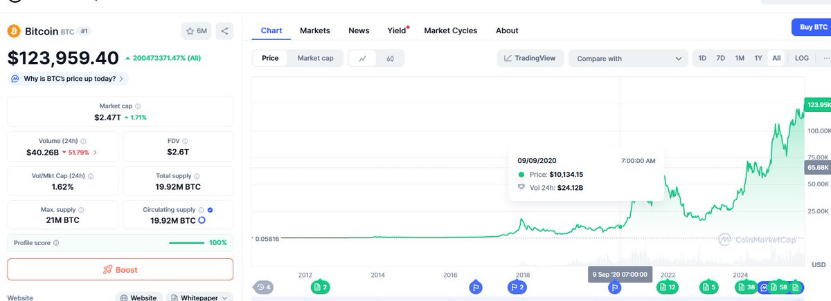This screenshot has width=831, height=301.
Task: Select the line chart type icon
Action: 362,59
